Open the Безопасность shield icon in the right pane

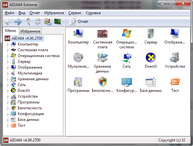(103, 83)
